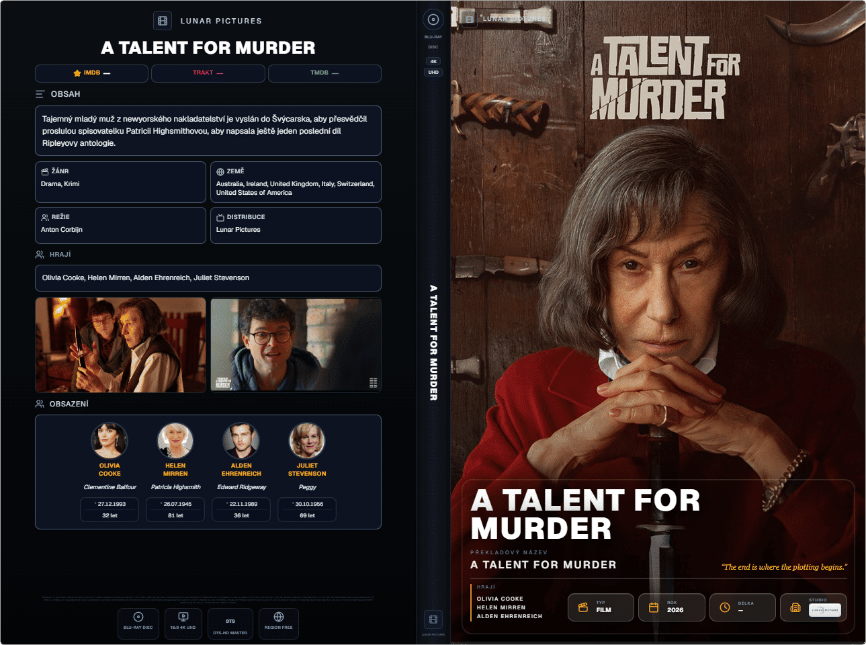Click the film icon on the front cover header
Viewport: 866px width, 645px height.
point(470,18)
